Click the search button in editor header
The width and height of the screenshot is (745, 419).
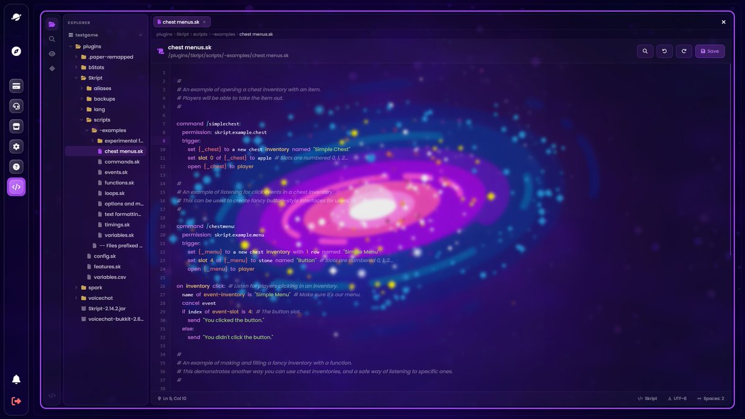pyautogui.click(x=645, y=51)
